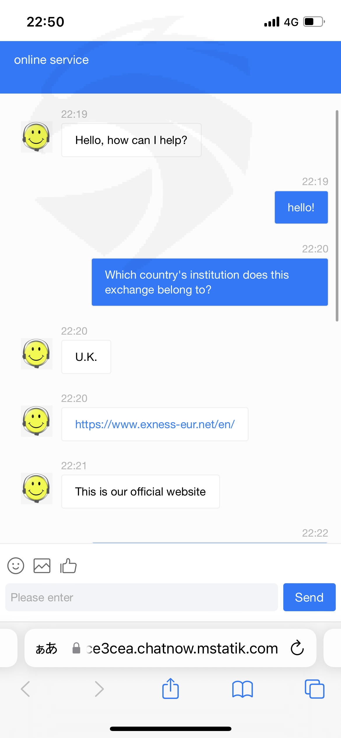Go back with Safari back arrow
The height and width of the screenshot is (738, 341).
[x=25, y=689]
